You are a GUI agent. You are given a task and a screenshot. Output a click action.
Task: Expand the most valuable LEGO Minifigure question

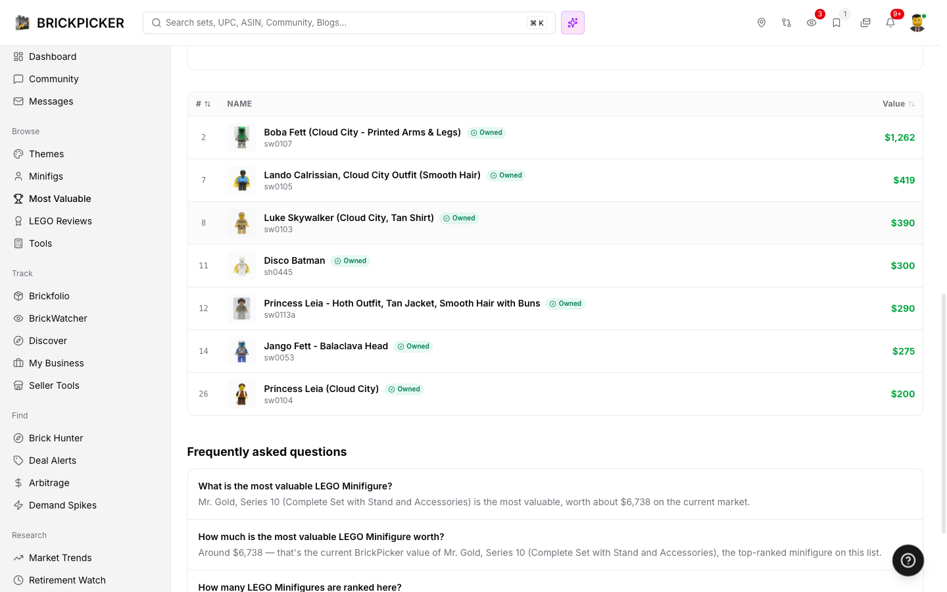(295, 486)
